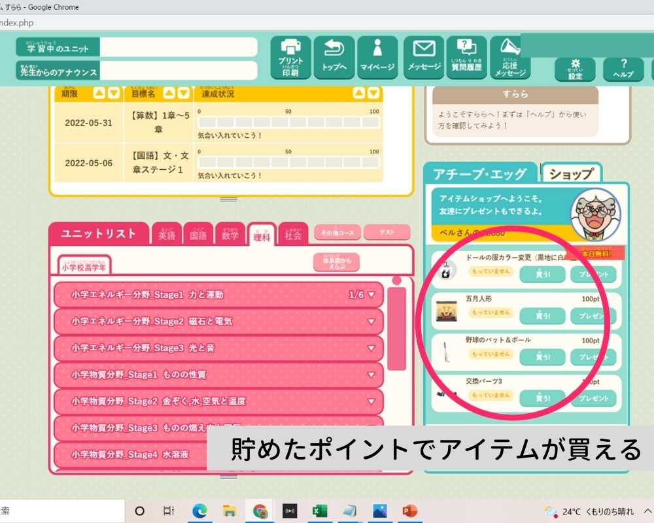
Task: Click the 先生からのアナウンス field
Action: (x=179, y=71)
